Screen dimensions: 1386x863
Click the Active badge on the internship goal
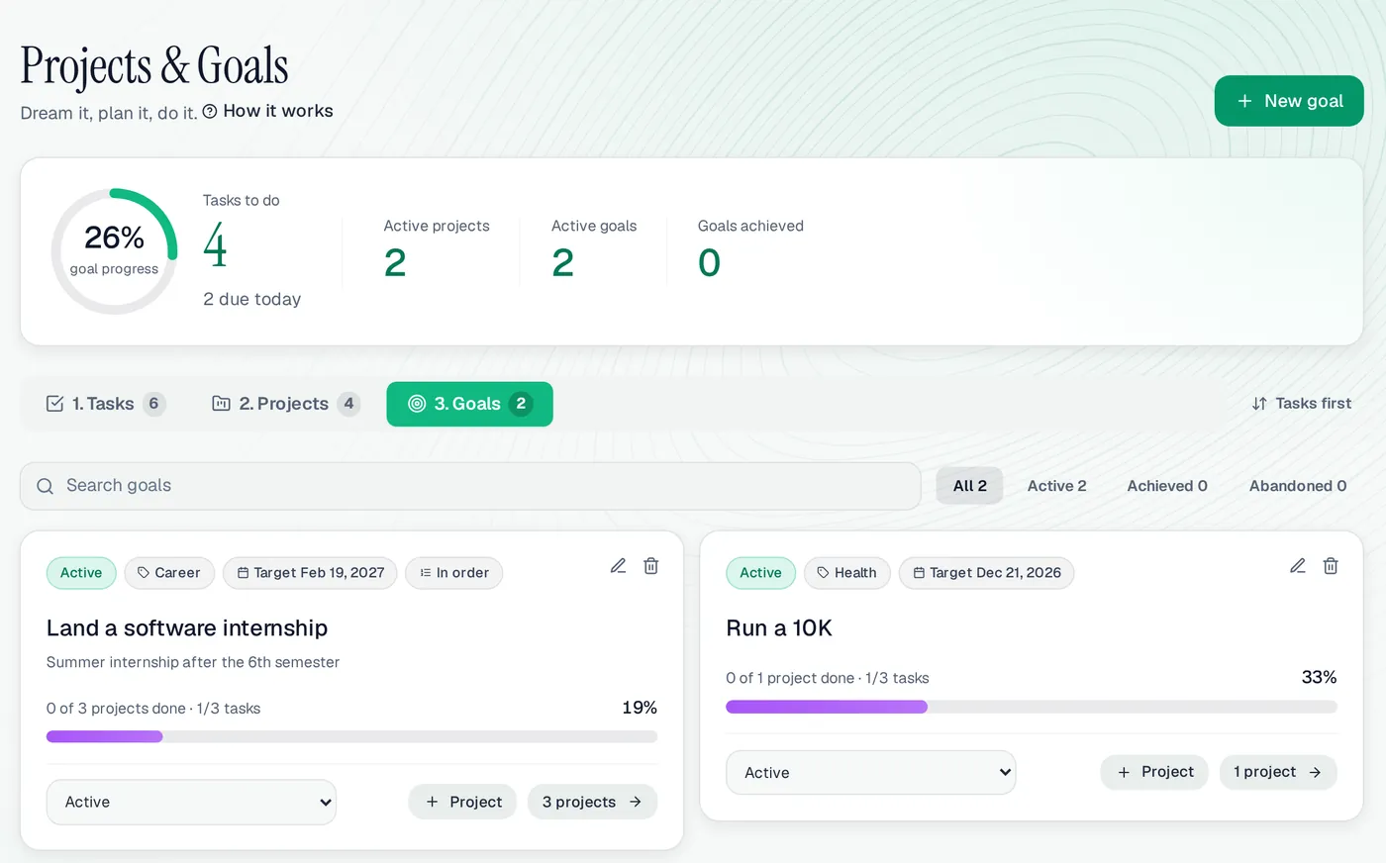click(81, 573)
